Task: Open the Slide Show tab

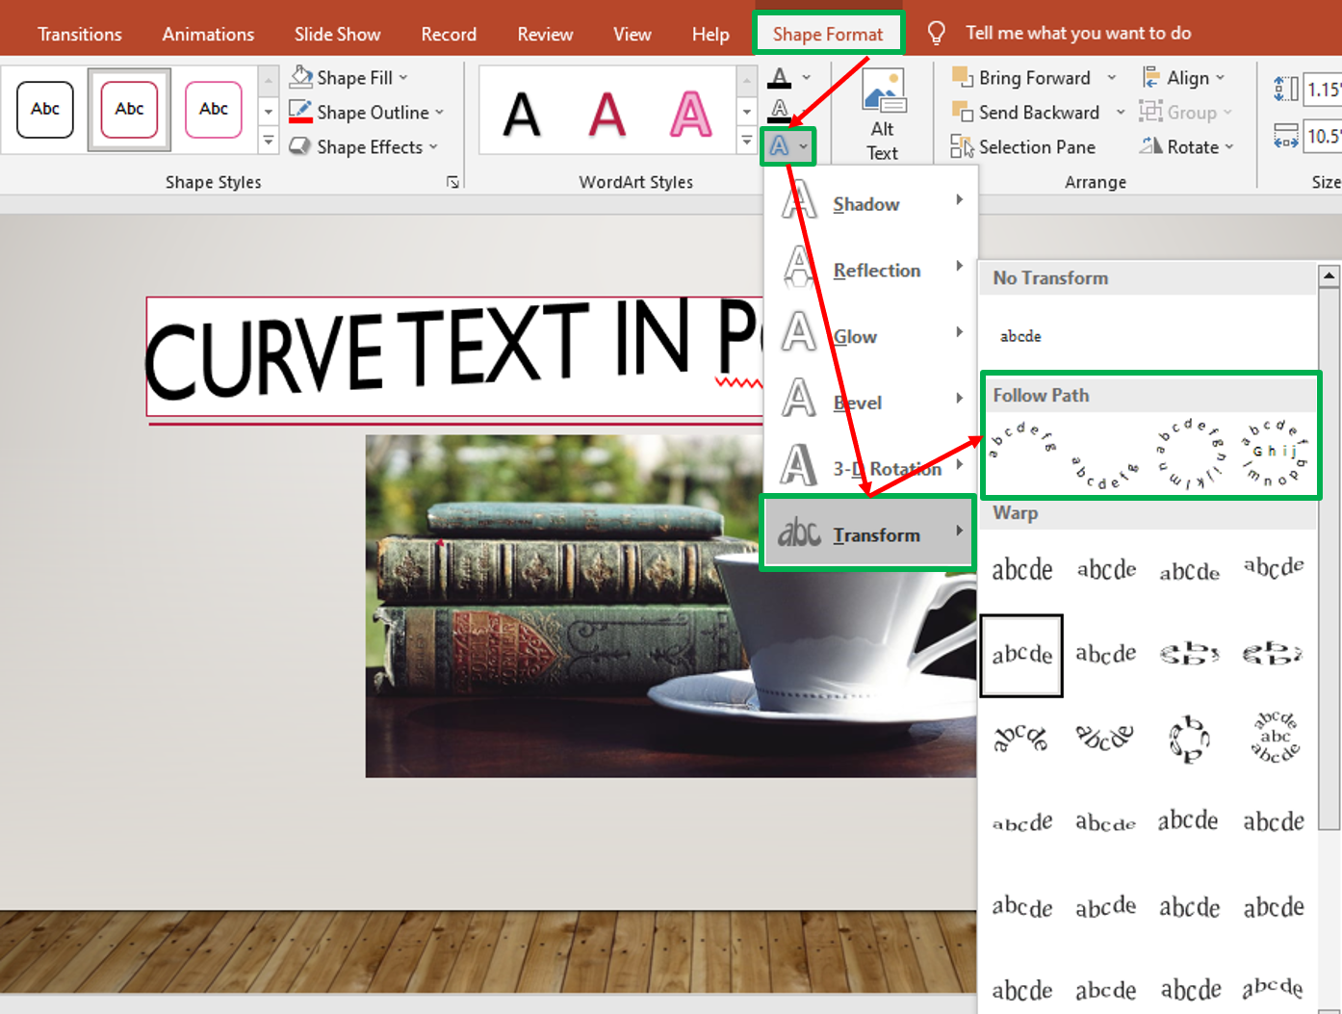Action: pos(337,33)
